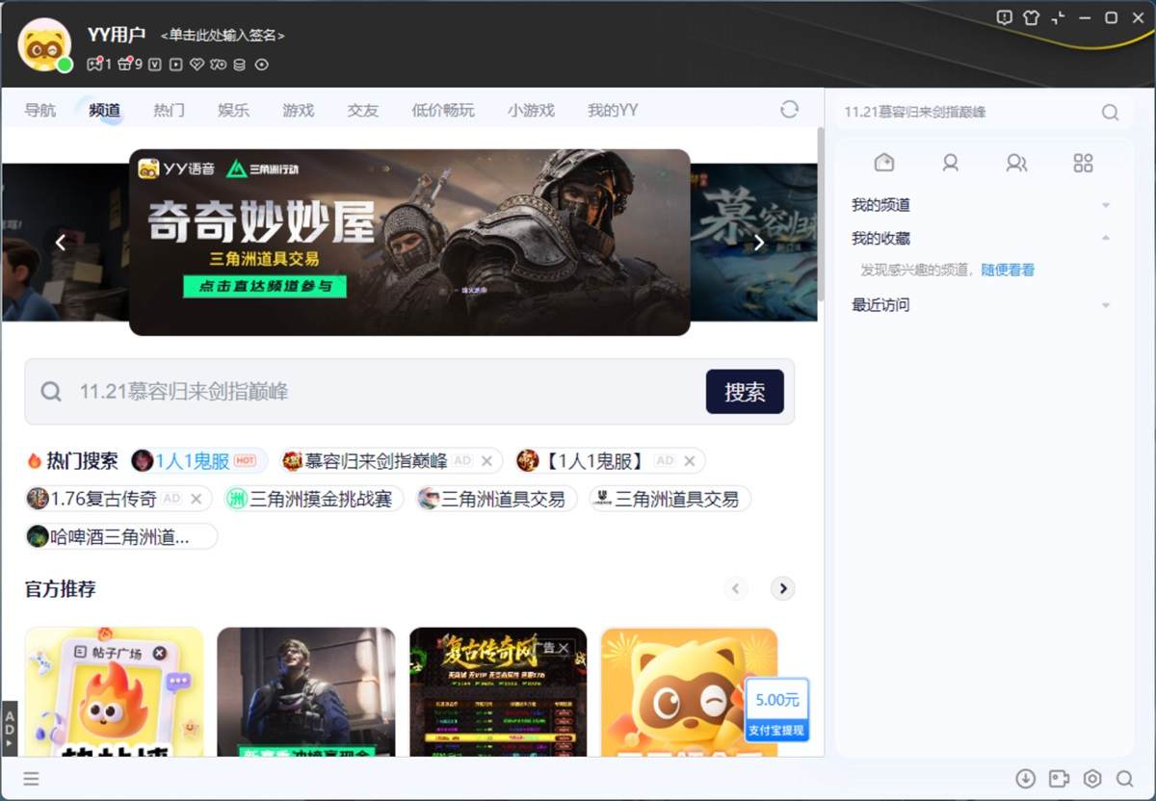Screen dimensions: 1156x801
Task: Click the green online status indicator on avatar
Action: [x=65, y=65]
